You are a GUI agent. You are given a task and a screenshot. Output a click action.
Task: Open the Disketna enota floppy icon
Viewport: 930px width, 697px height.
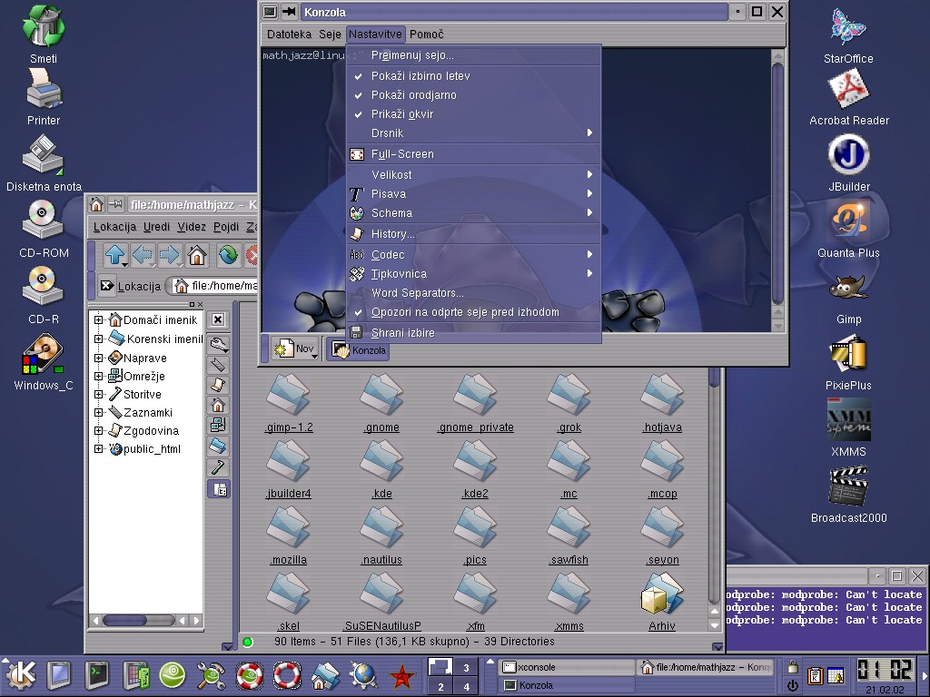[43, 154]
